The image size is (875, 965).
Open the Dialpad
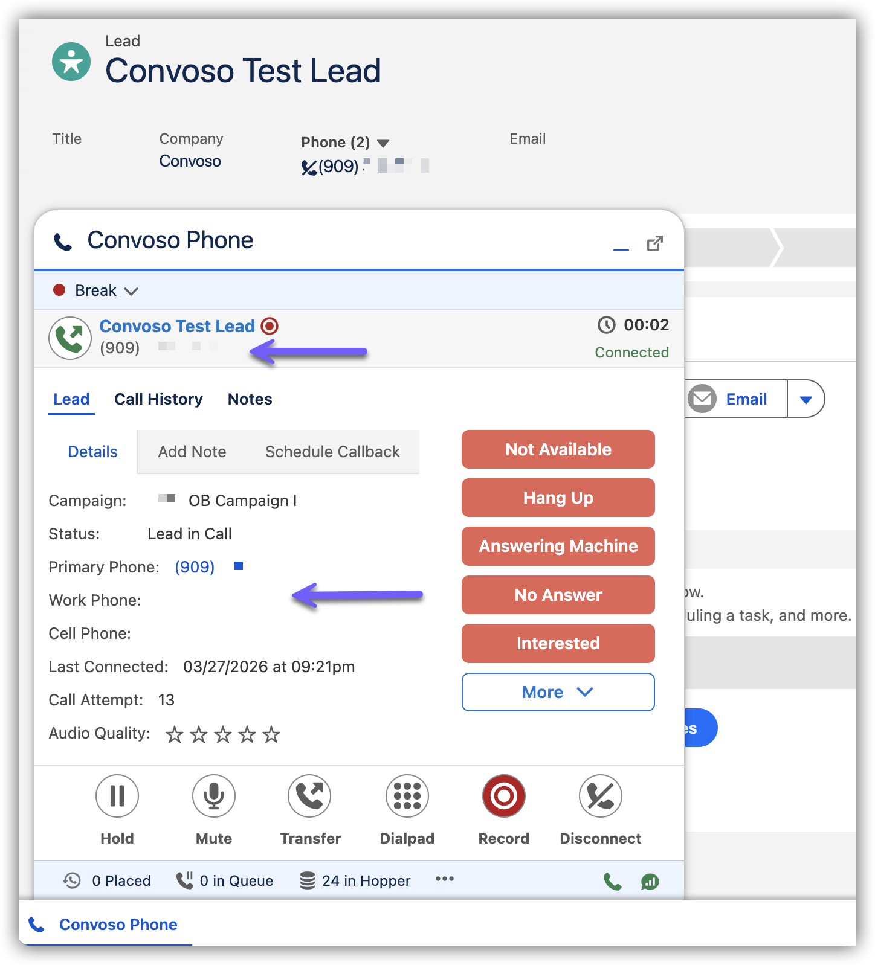tap(407, 796)
